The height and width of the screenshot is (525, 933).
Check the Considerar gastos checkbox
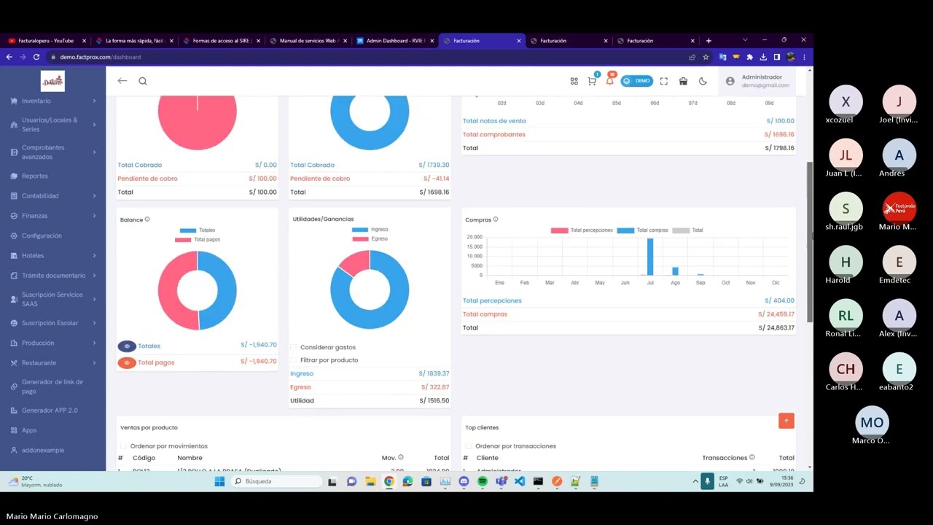[x=294, y=347]
